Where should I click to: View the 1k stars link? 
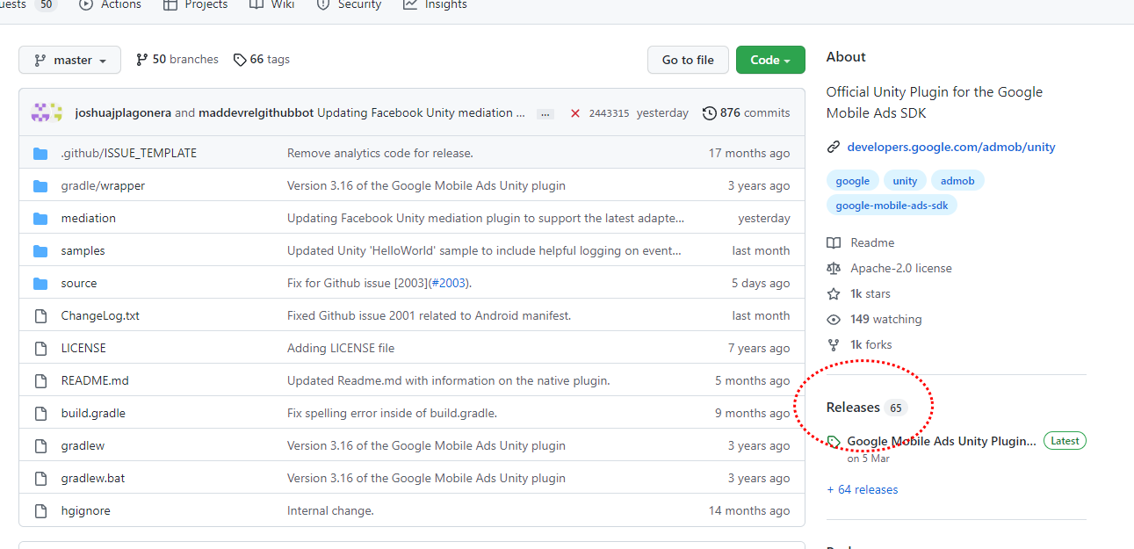pyautogui.click(x=858, y=293)
